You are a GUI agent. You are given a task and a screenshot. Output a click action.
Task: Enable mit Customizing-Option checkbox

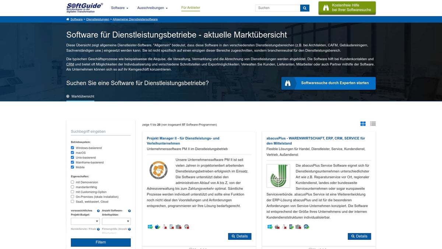[x=73, y=192]
